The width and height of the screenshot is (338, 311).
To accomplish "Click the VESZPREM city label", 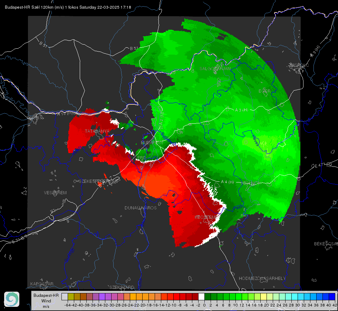I will (x=55, y=193).
